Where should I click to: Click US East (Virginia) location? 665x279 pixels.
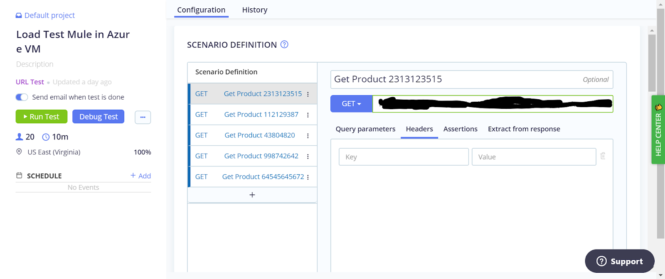pos(54,152)
